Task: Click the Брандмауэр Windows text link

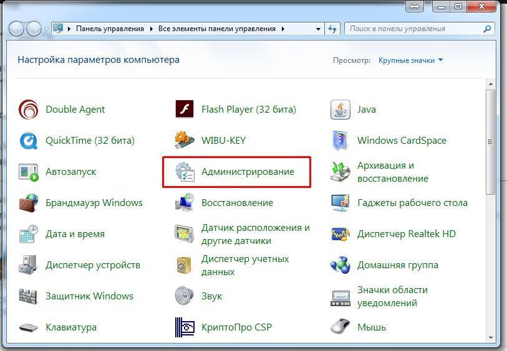Action: (94, 203)
